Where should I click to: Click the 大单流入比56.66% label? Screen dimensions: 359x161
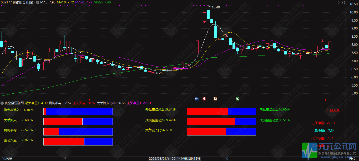click(x=159, y=130)
